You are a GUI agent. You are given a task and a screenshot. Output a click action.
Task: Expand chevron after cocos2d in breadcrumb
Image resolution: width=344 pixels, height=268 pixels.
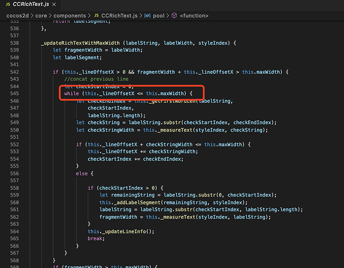click(32, 16)
